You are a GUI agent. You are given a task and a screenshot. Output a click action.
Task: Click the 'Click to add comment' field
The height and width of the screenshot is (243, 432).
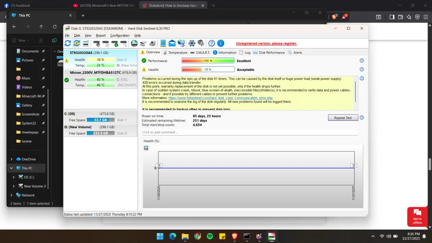(x=249, y=132)
